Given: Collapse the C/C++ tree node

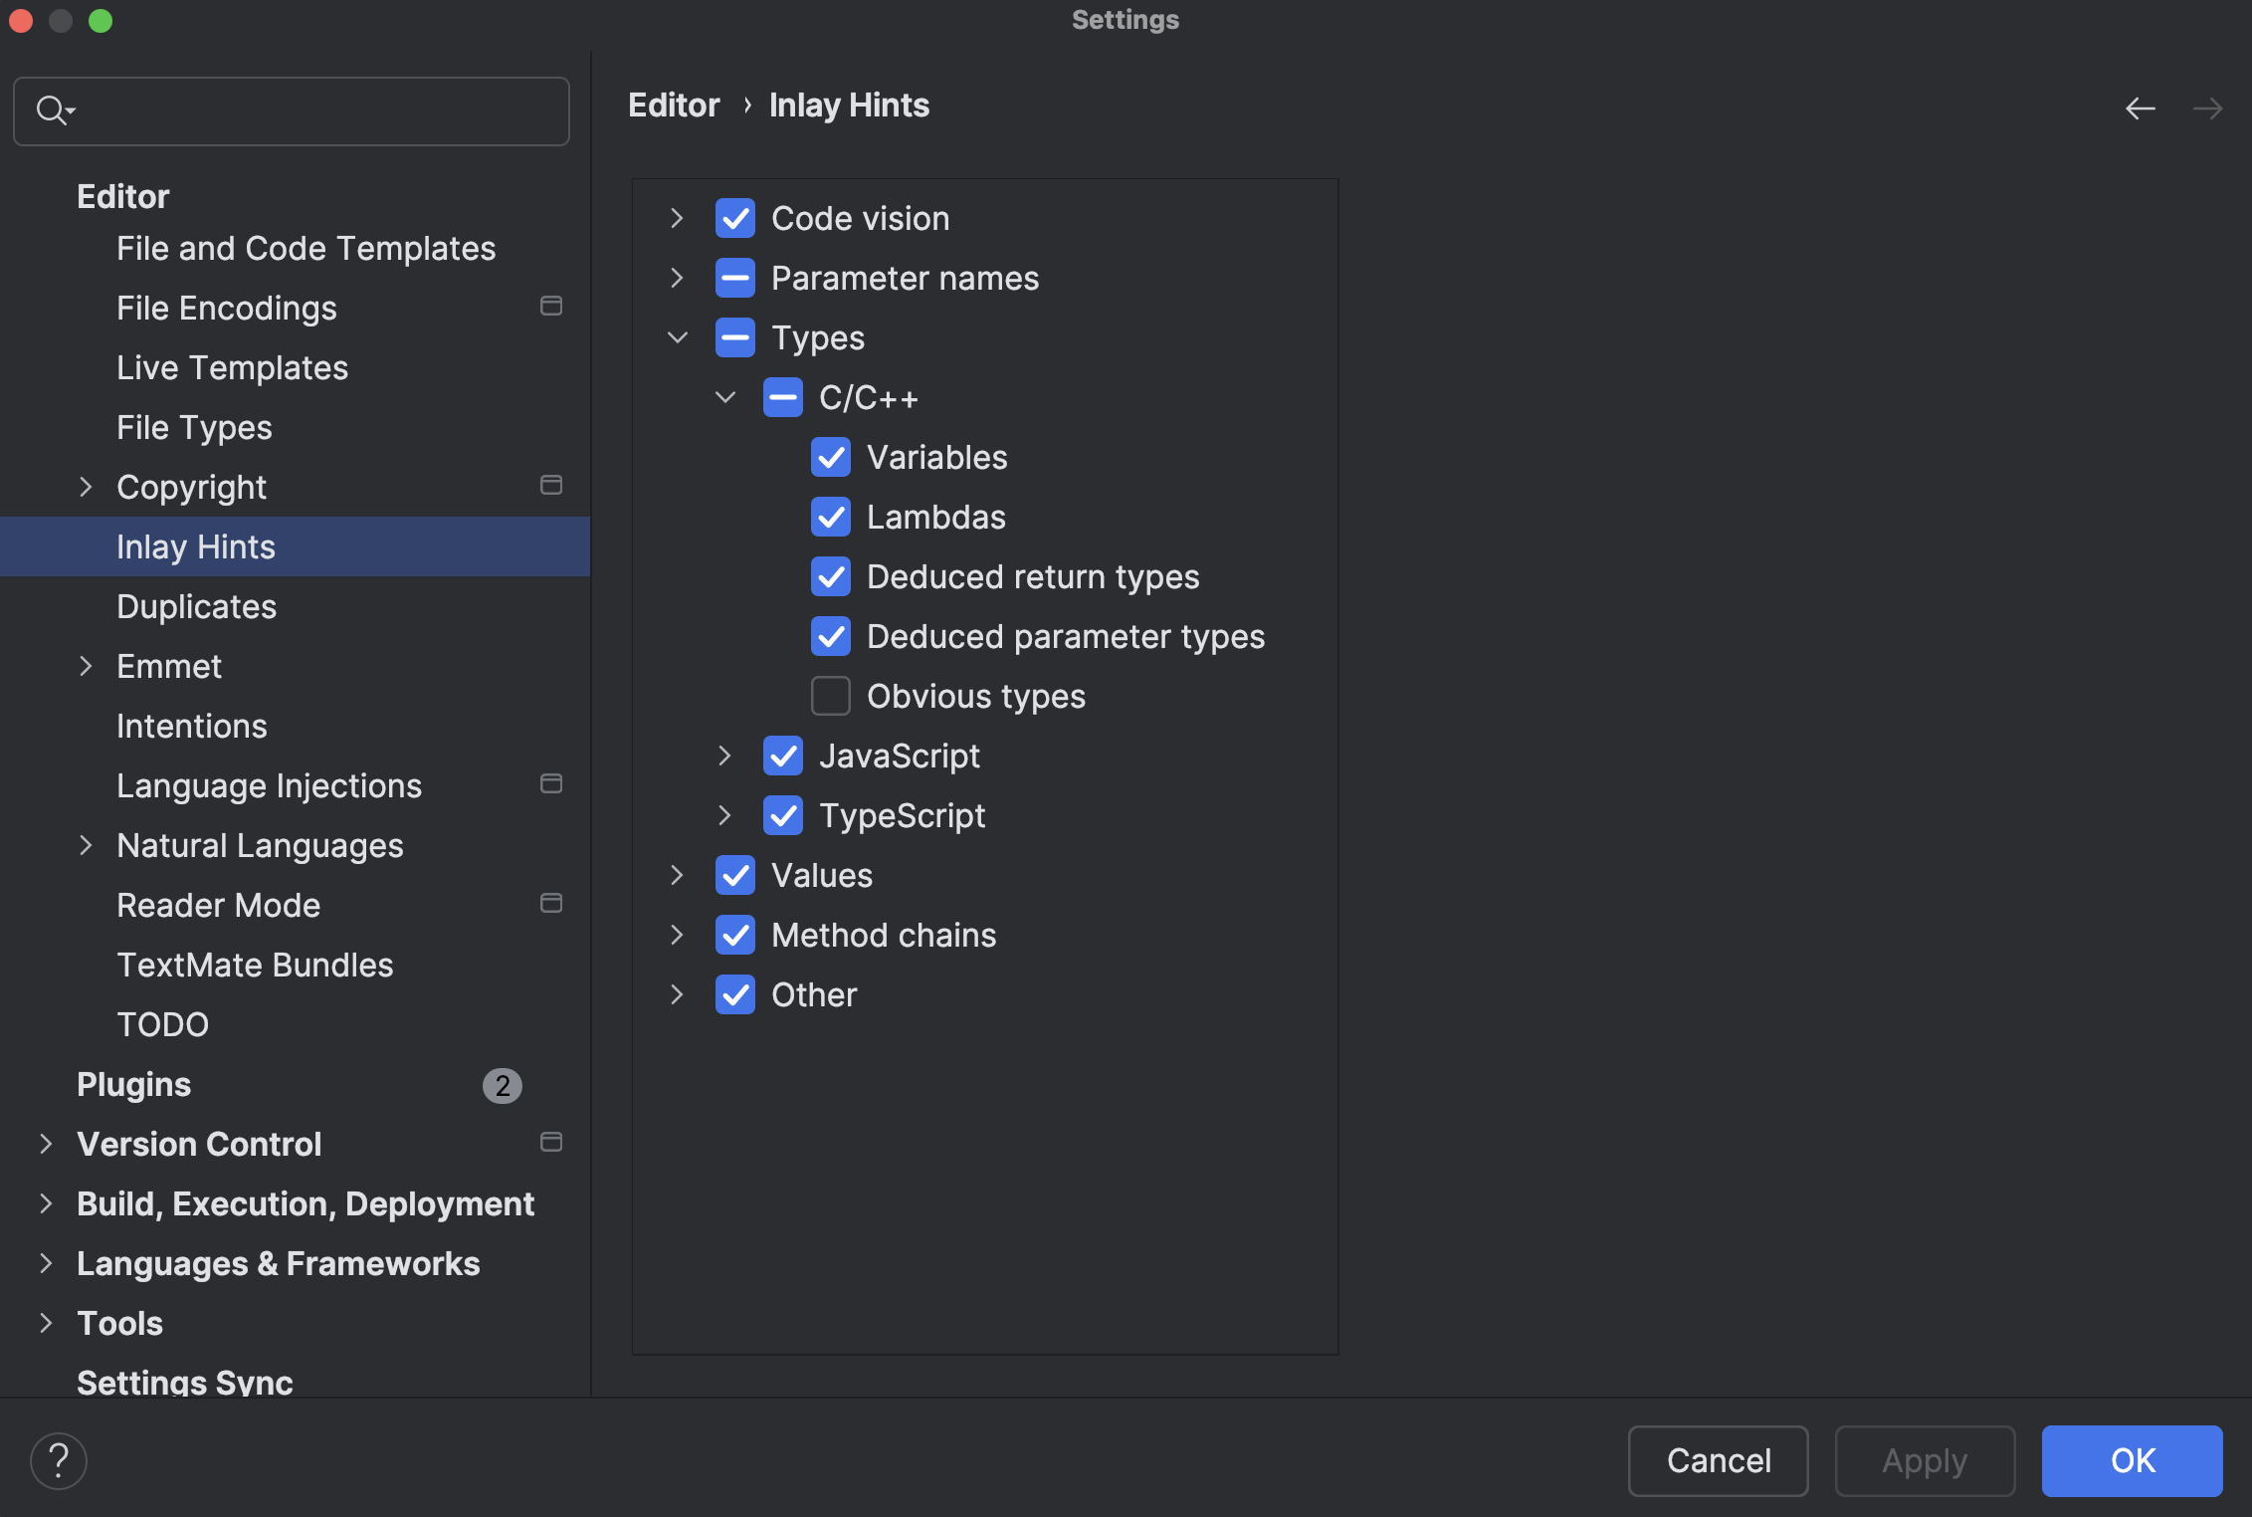Looking at the screenshot, I should click(x=724, y=396).
